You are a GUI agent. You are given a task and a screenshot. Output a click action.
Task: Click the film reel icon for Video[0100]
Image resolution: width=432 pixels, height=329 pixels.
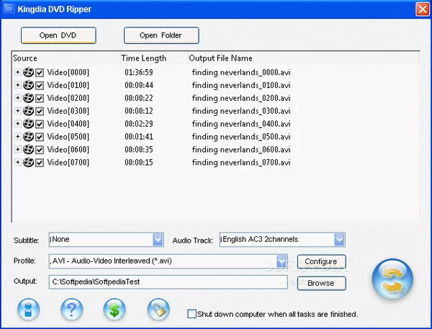(28, 85)
